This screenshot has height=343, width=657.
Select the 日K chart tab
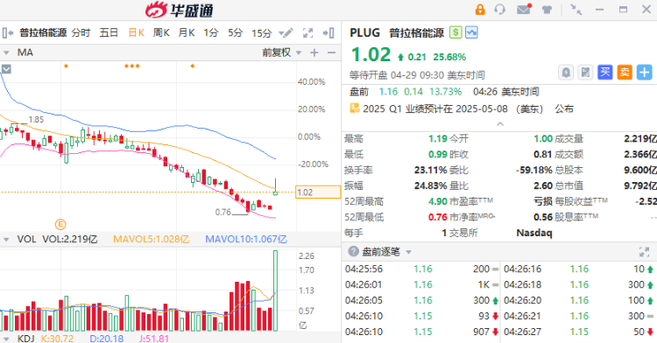136,32
